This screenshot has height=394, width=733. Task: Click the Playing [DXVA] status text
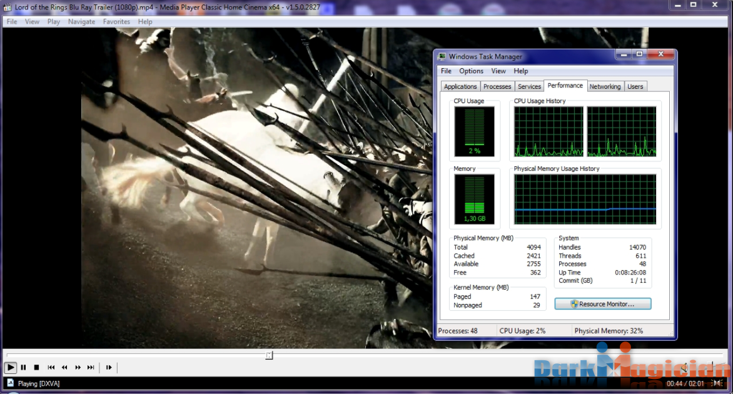pyautogui.click(x=39, y=383)
